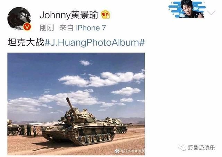Screen dimensions: 222x157
Task: Tap the gold crown membership icon
Action: [105, 14]
